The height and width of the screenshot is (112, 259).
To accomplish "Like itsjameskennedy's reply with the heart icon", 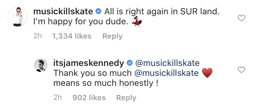I will pos(241,70).
